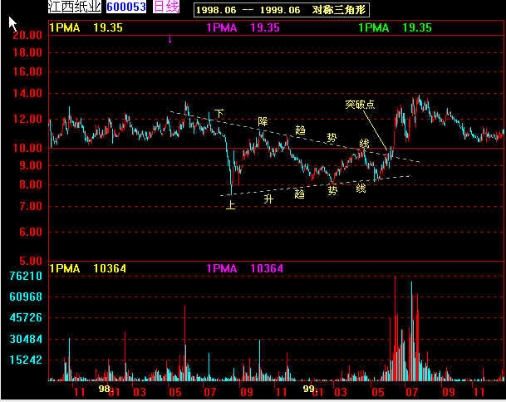Viewport: 506px width, 402px height.
Task: Click the stock name 江西纸业
Action: point(75,6)
